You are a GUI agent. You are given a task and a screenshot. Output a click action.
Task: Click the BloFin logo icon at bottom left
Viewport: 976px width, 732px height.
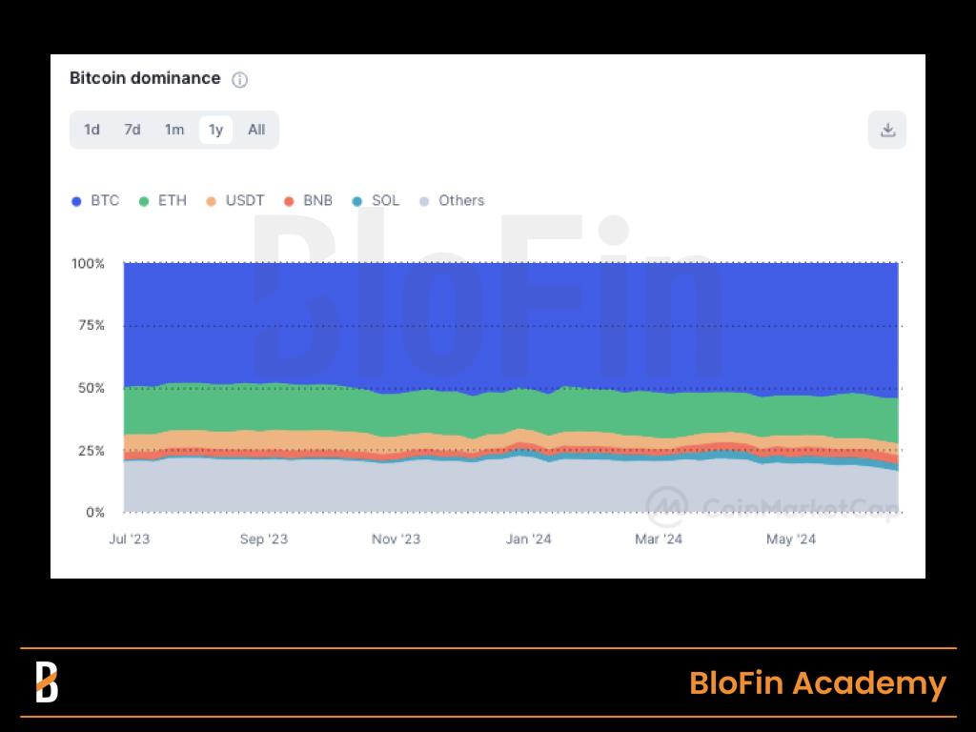[48, 682]
